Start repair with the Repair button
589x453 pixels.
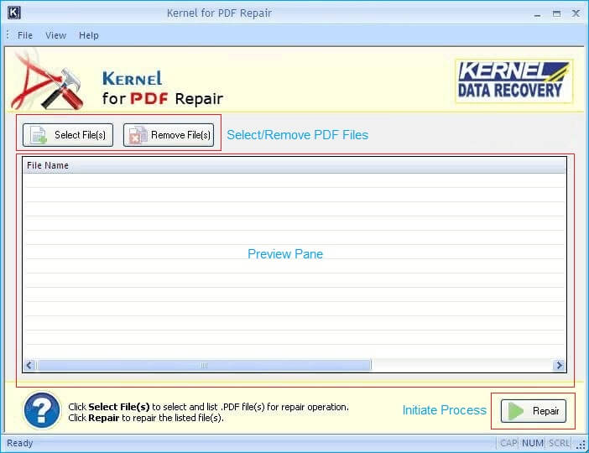(x=534, y=411)
